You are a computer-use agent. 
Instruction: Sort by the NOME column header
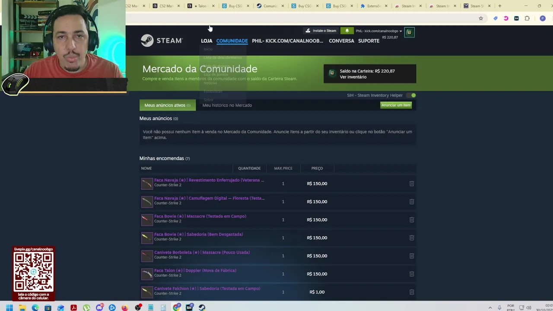[146, 168]
